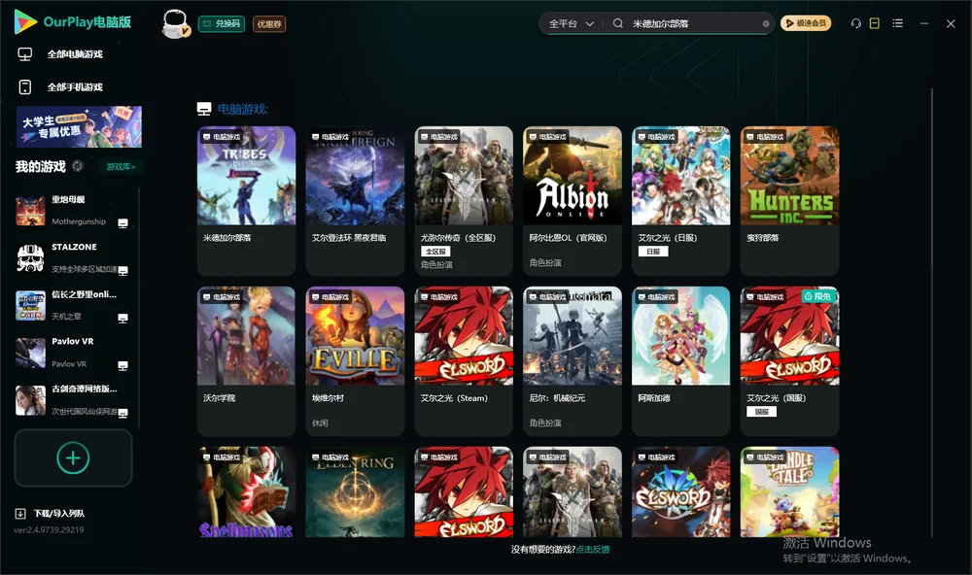Click the 点击反馈 feedback link

point(593,549)
